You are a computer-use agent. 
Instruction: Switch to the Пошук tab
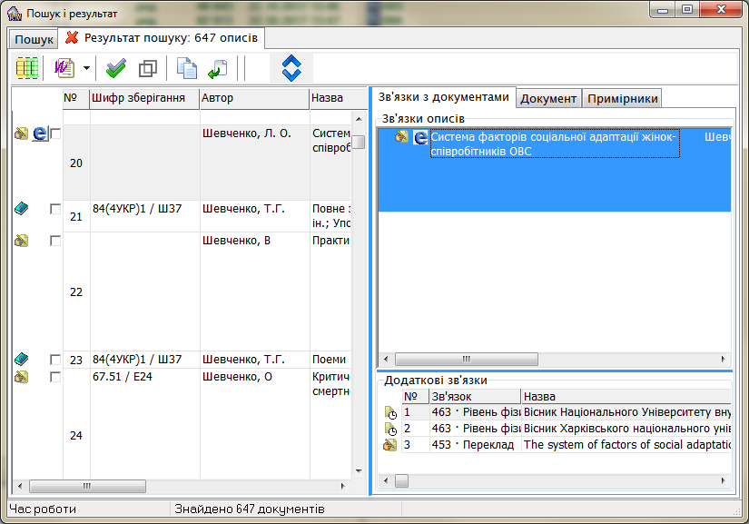tap(34, 40)
